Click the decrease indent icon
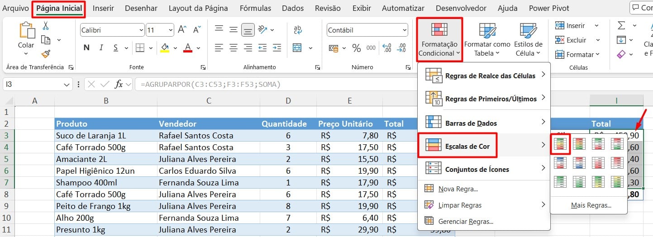This screenshot has width=653, height=237. [262, 47]
